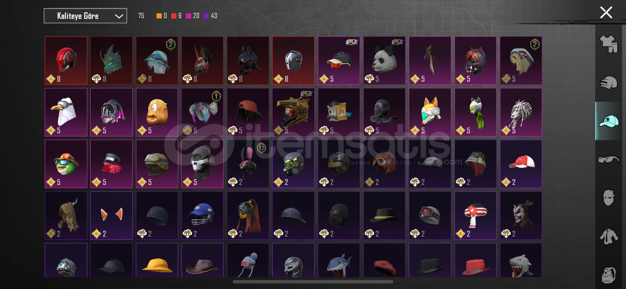Select the red devil horns item
626x289 pixels.
[111, 215]
